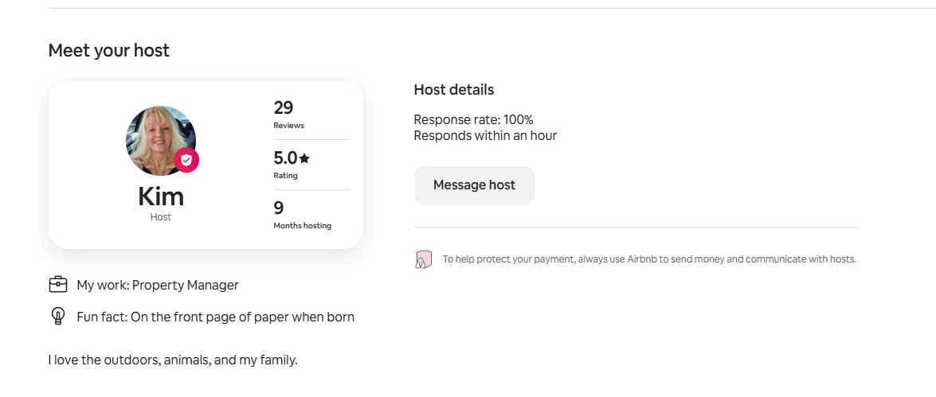Click the host bio about outdoors and animals
Screen dimensions: 936x397
coord(173,360)
